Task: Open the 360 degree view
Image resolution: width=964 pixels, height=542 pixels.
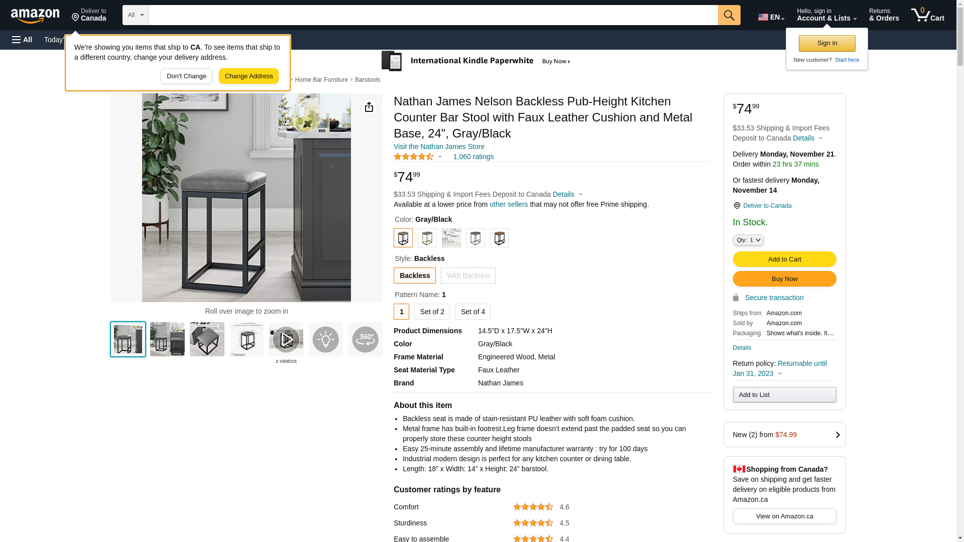Action: point(365,340)
